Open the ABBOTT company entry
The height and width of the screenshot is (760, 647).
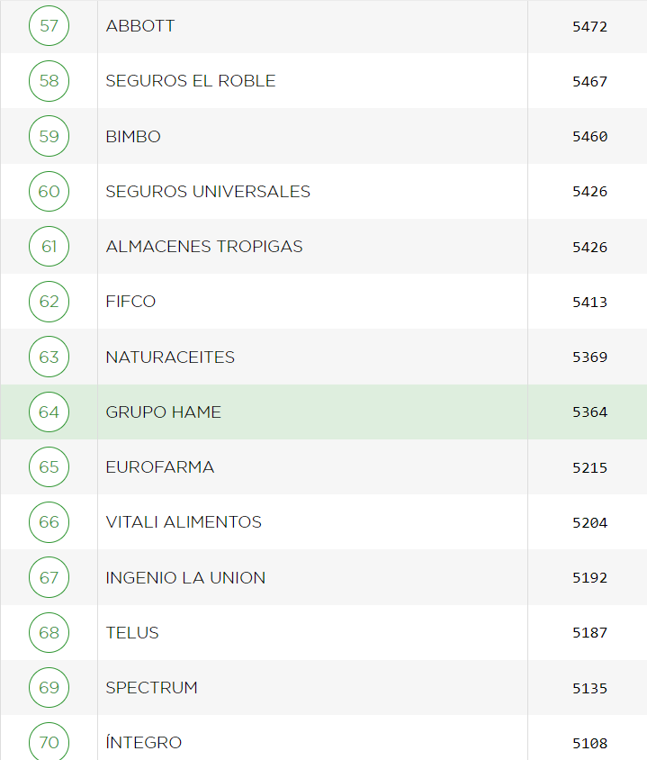pyautogui.click(x=140, y=26)
